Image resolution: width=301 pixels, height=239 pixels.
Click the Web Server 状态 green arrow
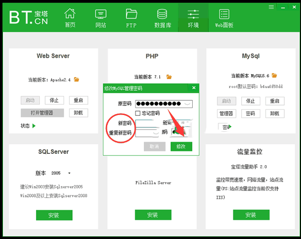34,126
